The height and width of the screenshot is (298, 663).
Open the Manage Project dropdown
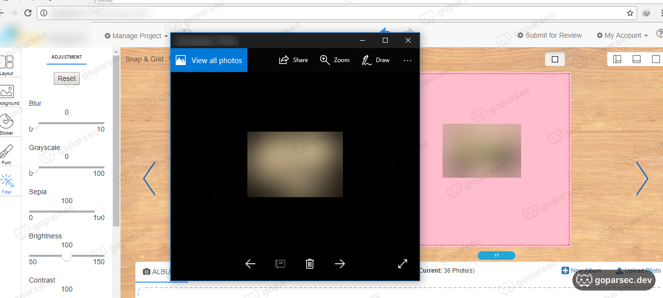136,36
